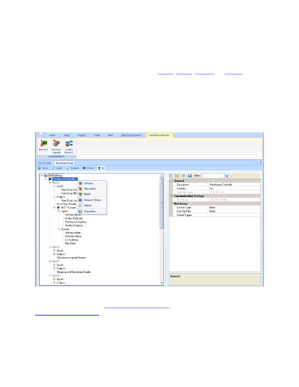The width and height of the screenshot is (299, 387).
Task: Open History from the context menu
Action: (x=88, y=206)
